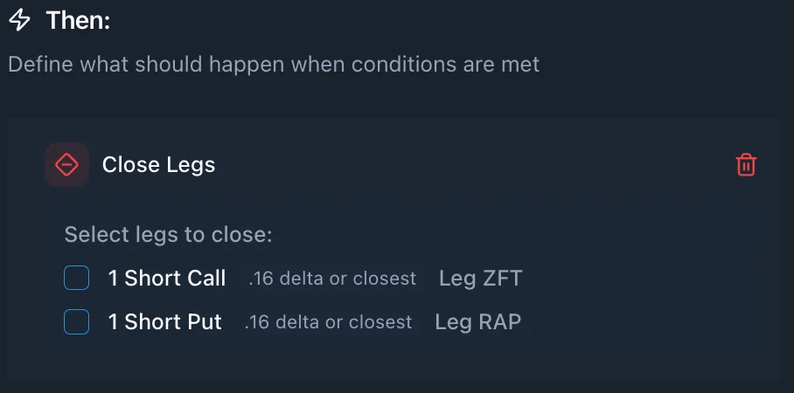794x393 pixels.
Task: Click Short Call's .16 delta badge
Action: 332,279
